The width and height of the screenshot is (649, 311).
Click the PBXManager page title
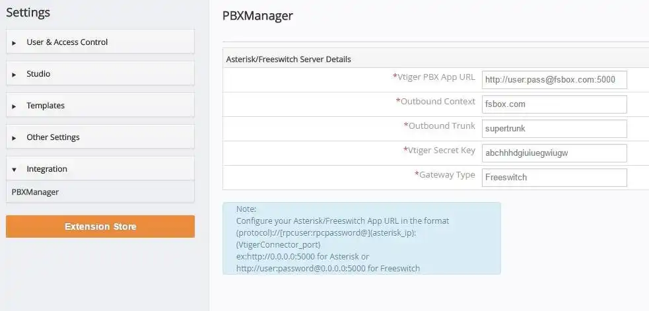[257, 15]
